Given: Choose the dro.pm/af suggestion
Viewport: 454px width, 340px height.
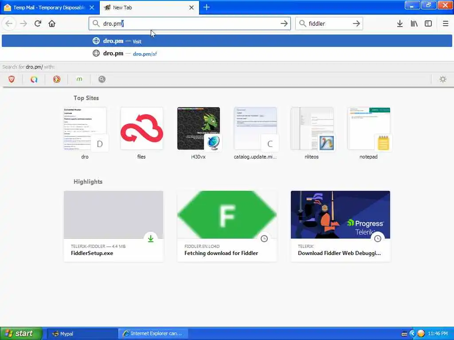Looking at the screenshot, I should tap(227, 54).
